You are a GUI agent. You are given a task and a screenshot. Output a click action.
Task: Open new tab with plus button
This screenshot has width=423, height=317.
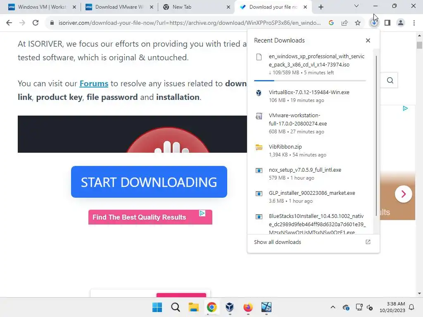pyautogui.click(x=321, y=7)
